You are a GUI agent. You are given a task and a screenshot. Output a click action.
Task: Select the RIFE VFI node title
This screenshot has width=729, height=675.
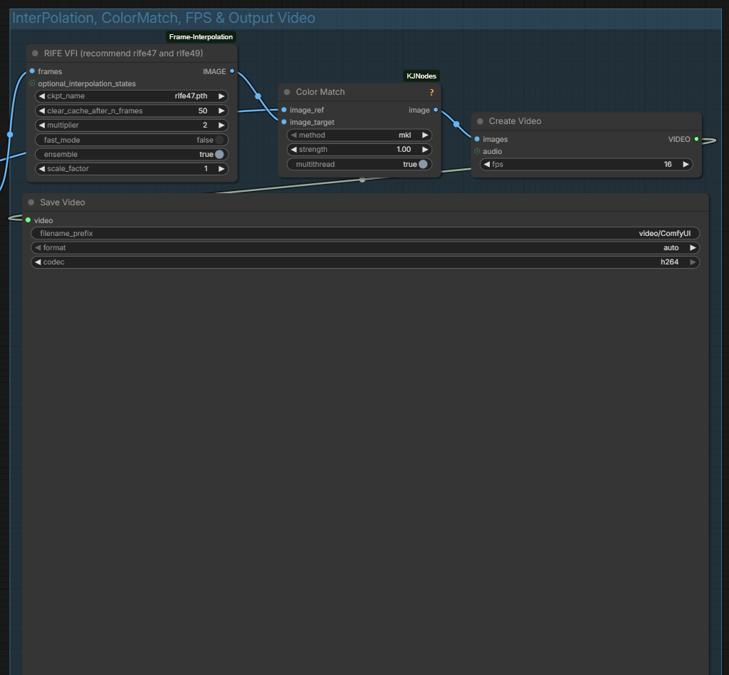coord(123,53)
